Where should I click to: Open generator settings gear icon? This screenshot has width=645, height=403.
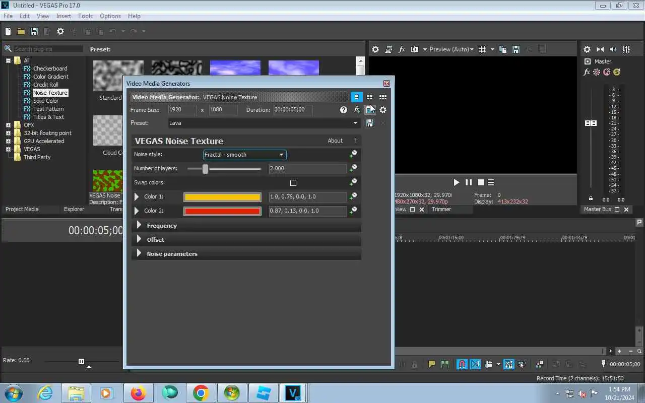383,110
